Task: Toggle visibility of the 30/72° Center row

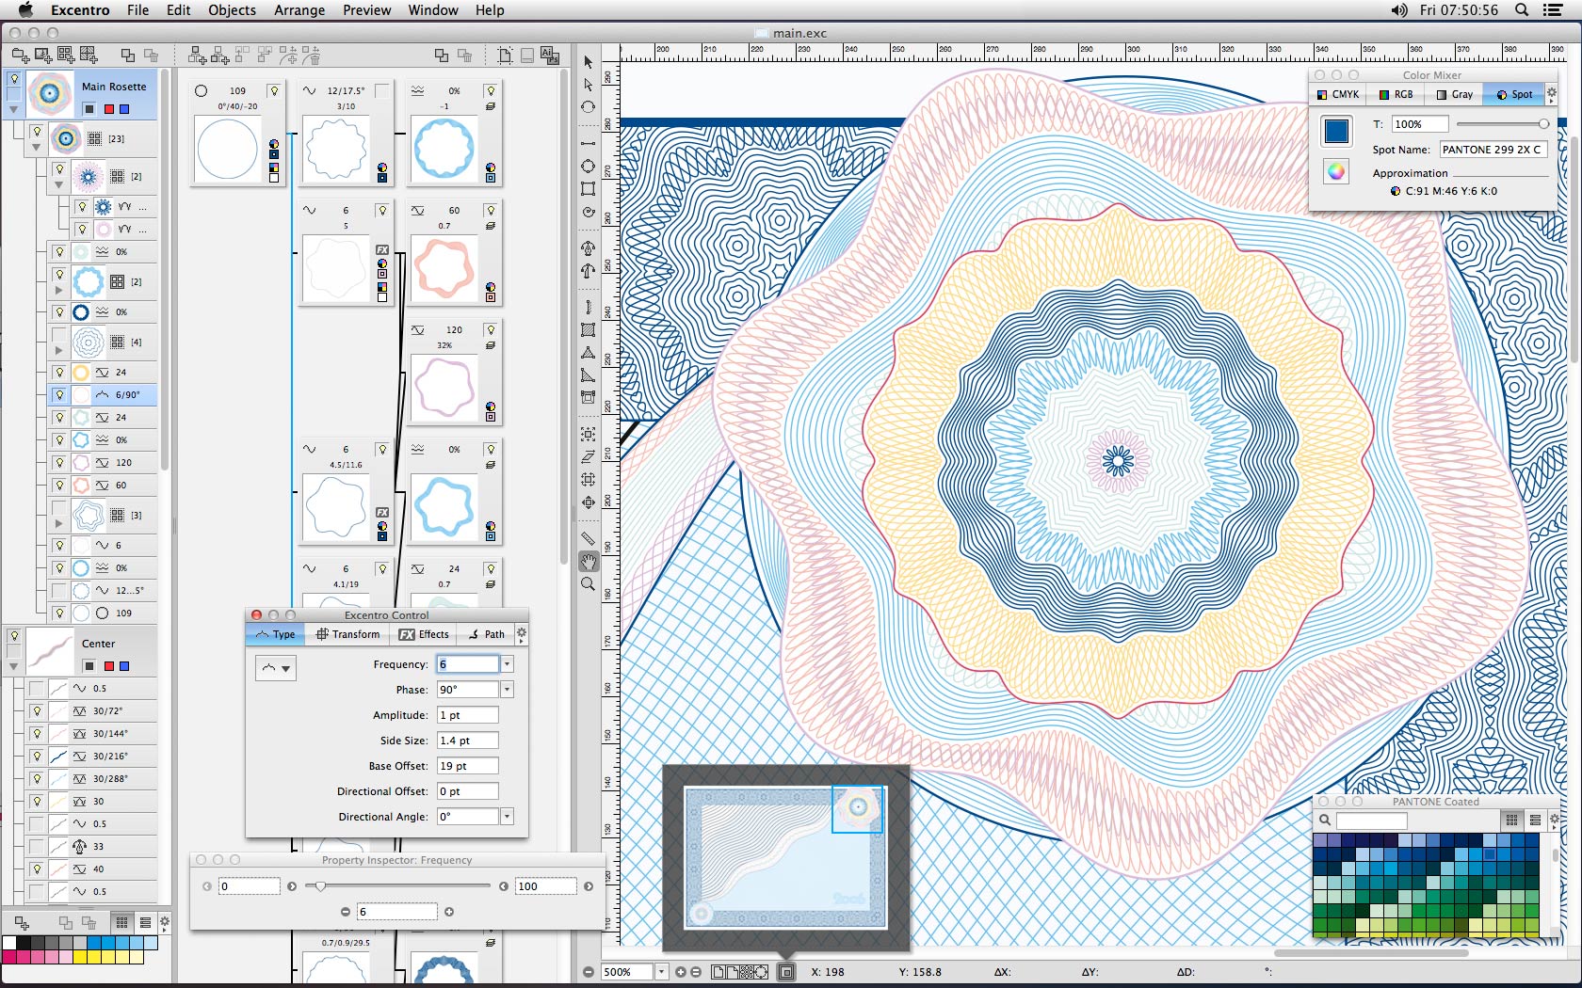Action: pos(37,711)
